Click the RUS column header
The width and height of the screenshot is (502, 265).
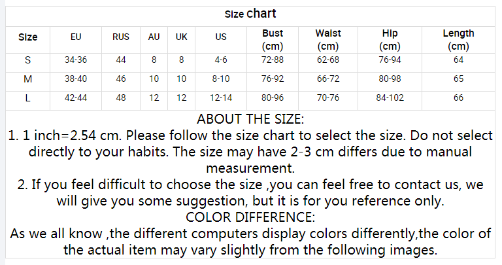[x=121, y=37]
